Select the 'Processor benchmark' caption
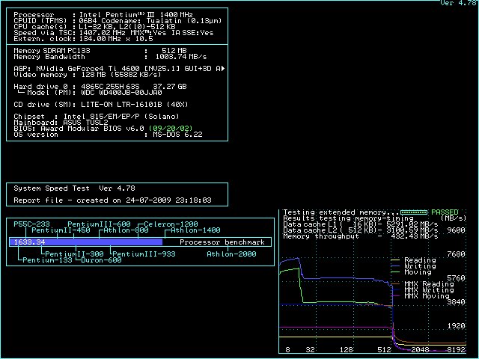479x359 pixels. (x=222, y=242)
